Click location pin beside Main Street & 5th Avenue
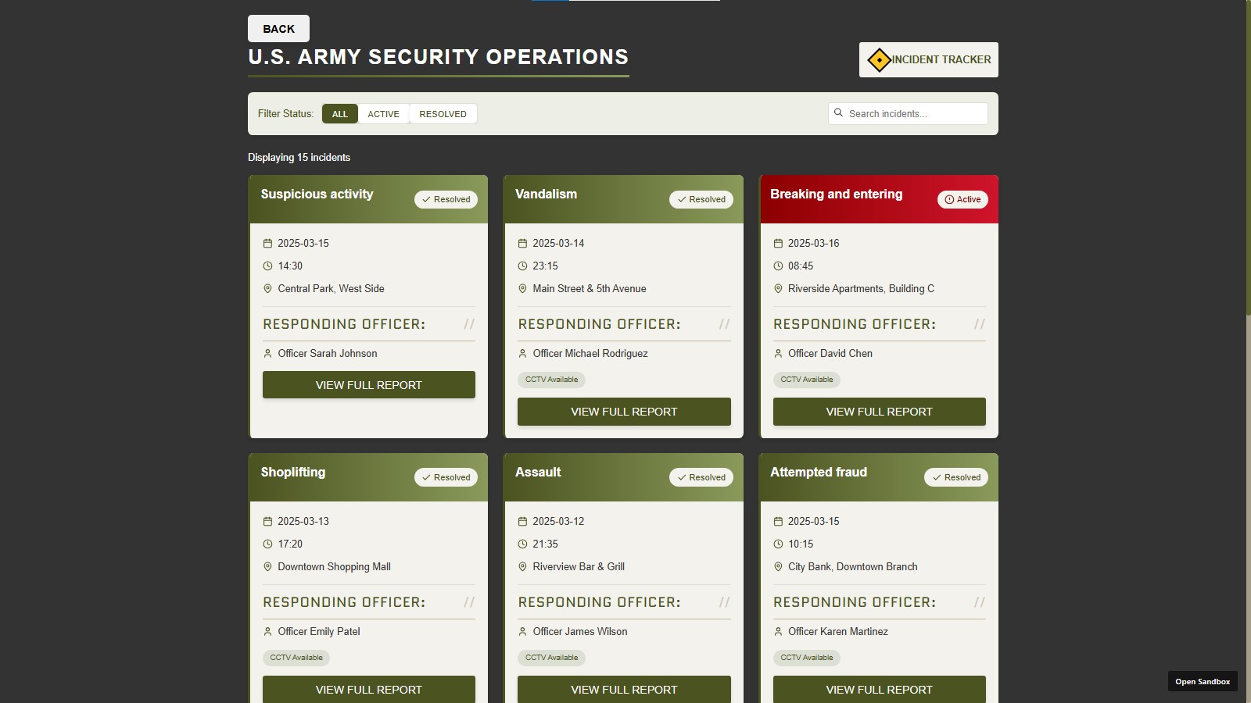The width and height of the screenshot is (1251, 703). click(x=522, y=289)
